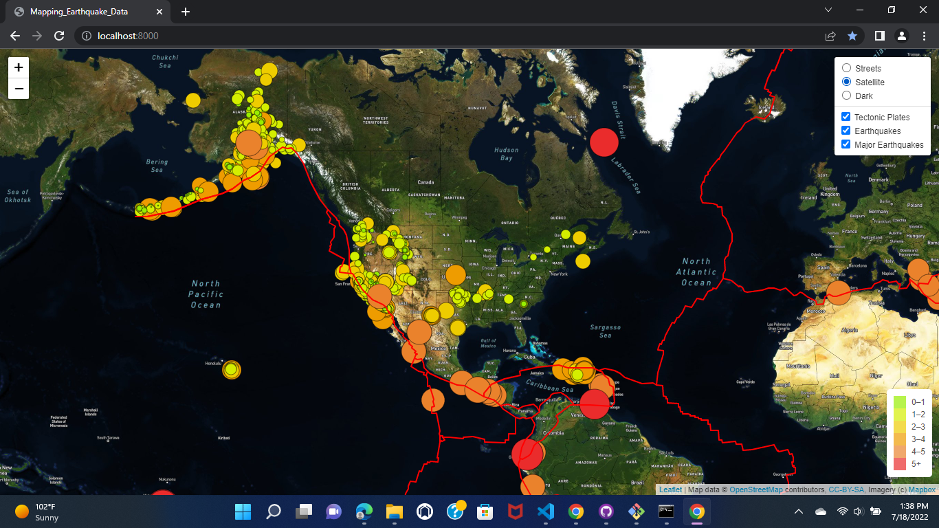Disable the Earthquakes layer
Image resolution: width=939 pixels, height=528 pixels.
point(846,130)
